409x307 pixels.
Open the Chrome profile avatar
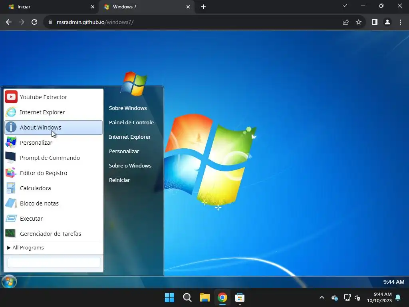(387, 22)
